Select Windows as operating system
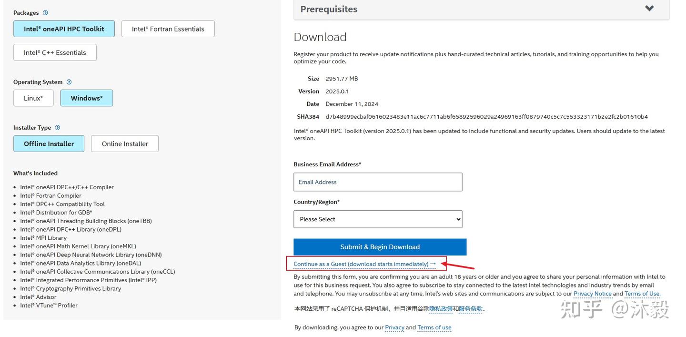The image size is (686, 337). click(87, 98)
